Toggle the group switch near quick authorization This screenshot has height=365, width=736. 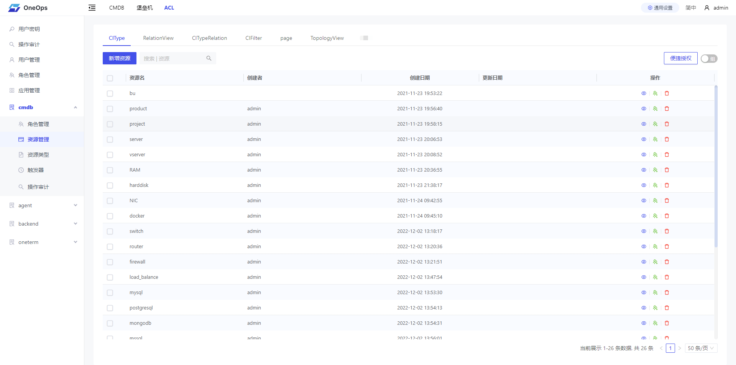(x=709, y=59)
